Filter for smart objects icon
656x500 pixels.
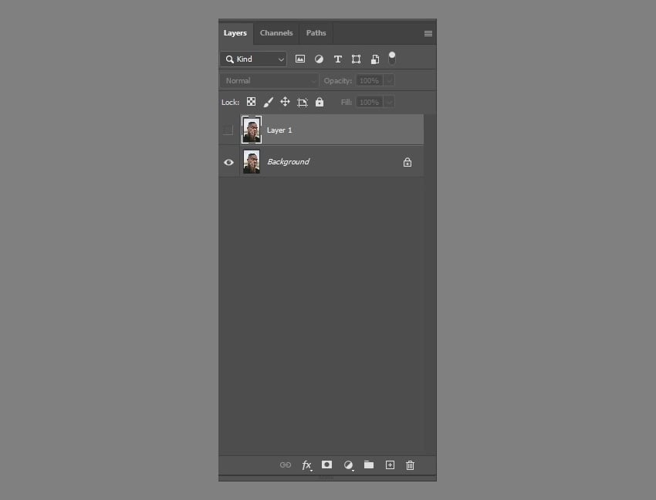pos(375,59)
